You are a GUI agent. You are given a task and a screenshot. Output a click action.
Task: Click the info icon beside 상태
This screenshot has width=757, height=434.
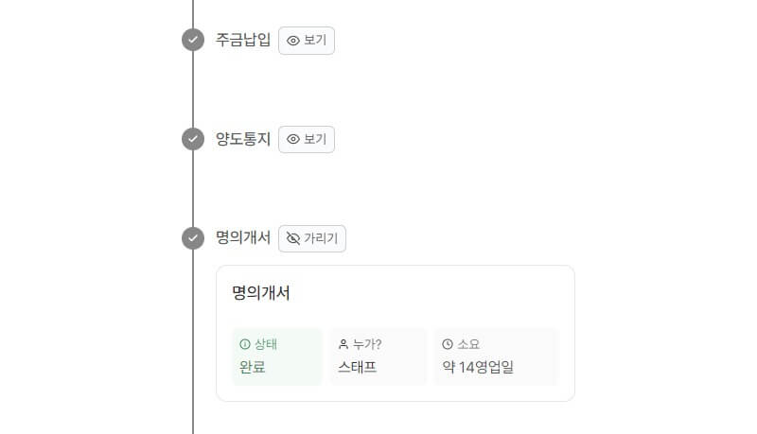[245, 344]
